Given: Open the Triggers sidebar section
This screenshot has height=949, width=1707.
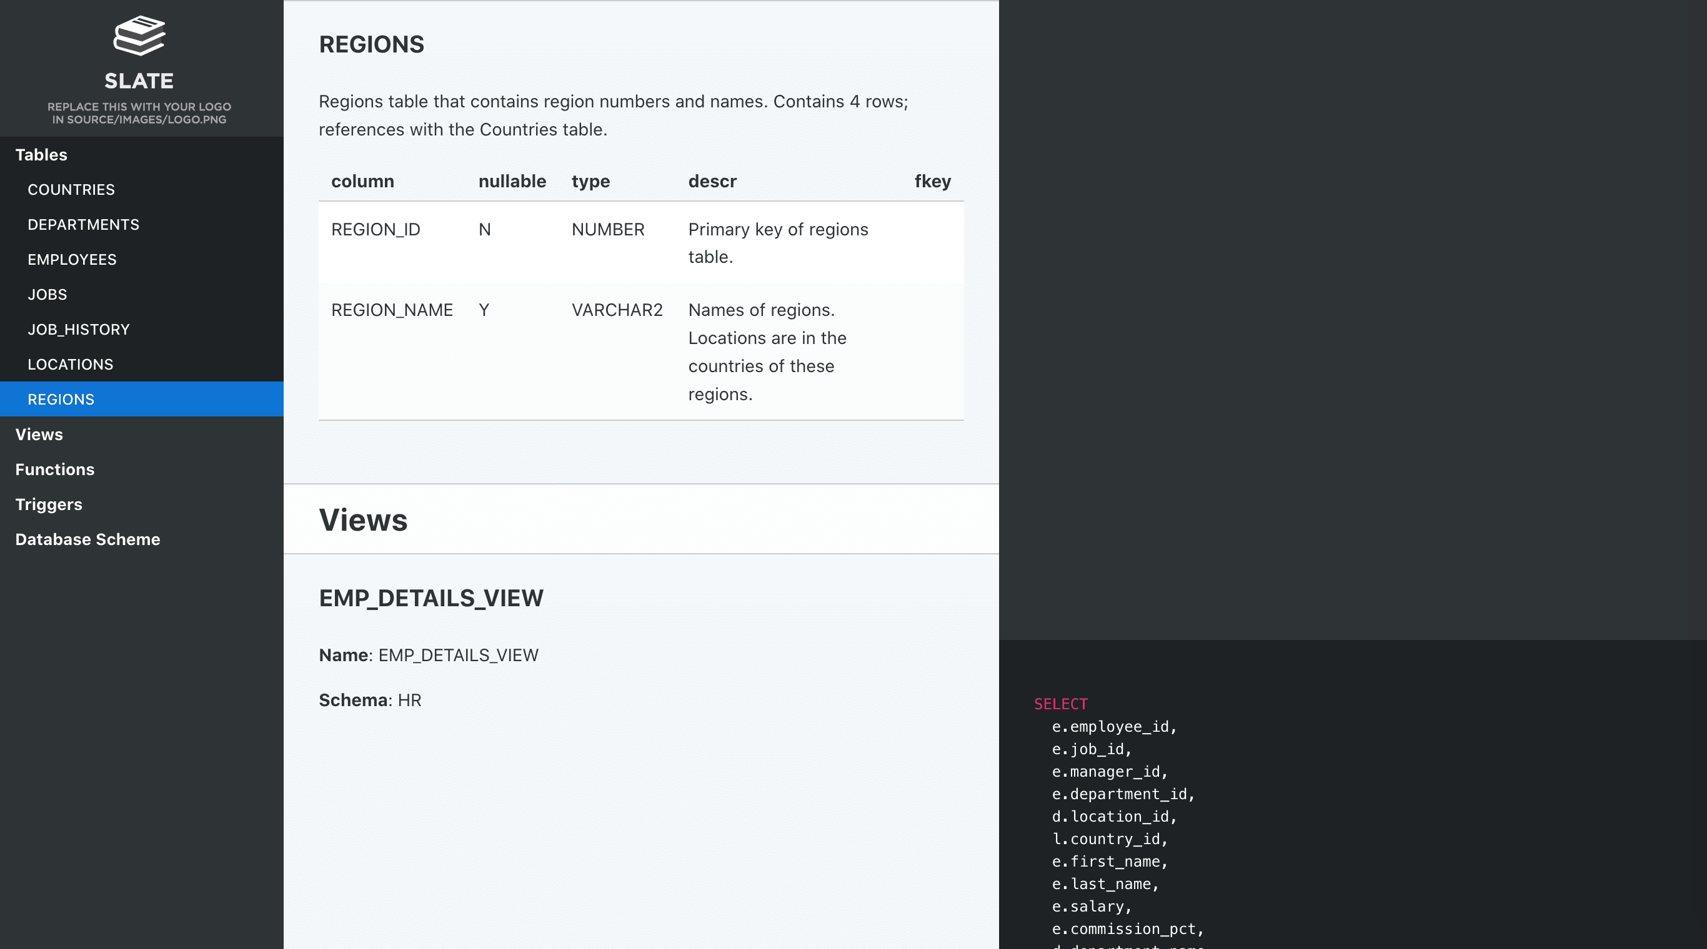Looking at the screenshot, I should click(48, 504).
